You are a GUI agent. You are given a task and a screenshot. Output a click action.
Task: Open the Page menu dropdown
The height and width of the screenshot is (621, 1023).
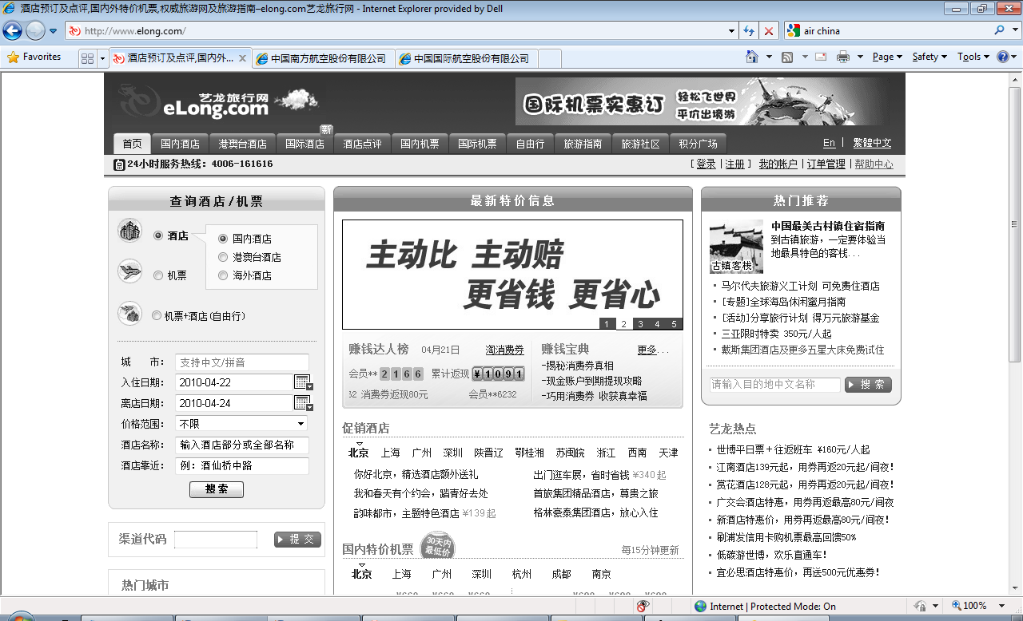click(887, 57)
